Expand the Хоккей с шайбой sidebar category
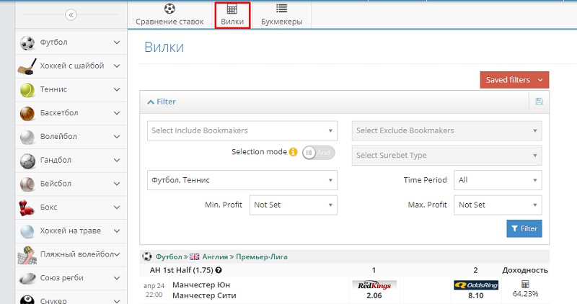The image size is (577, 304). point(117,66)
